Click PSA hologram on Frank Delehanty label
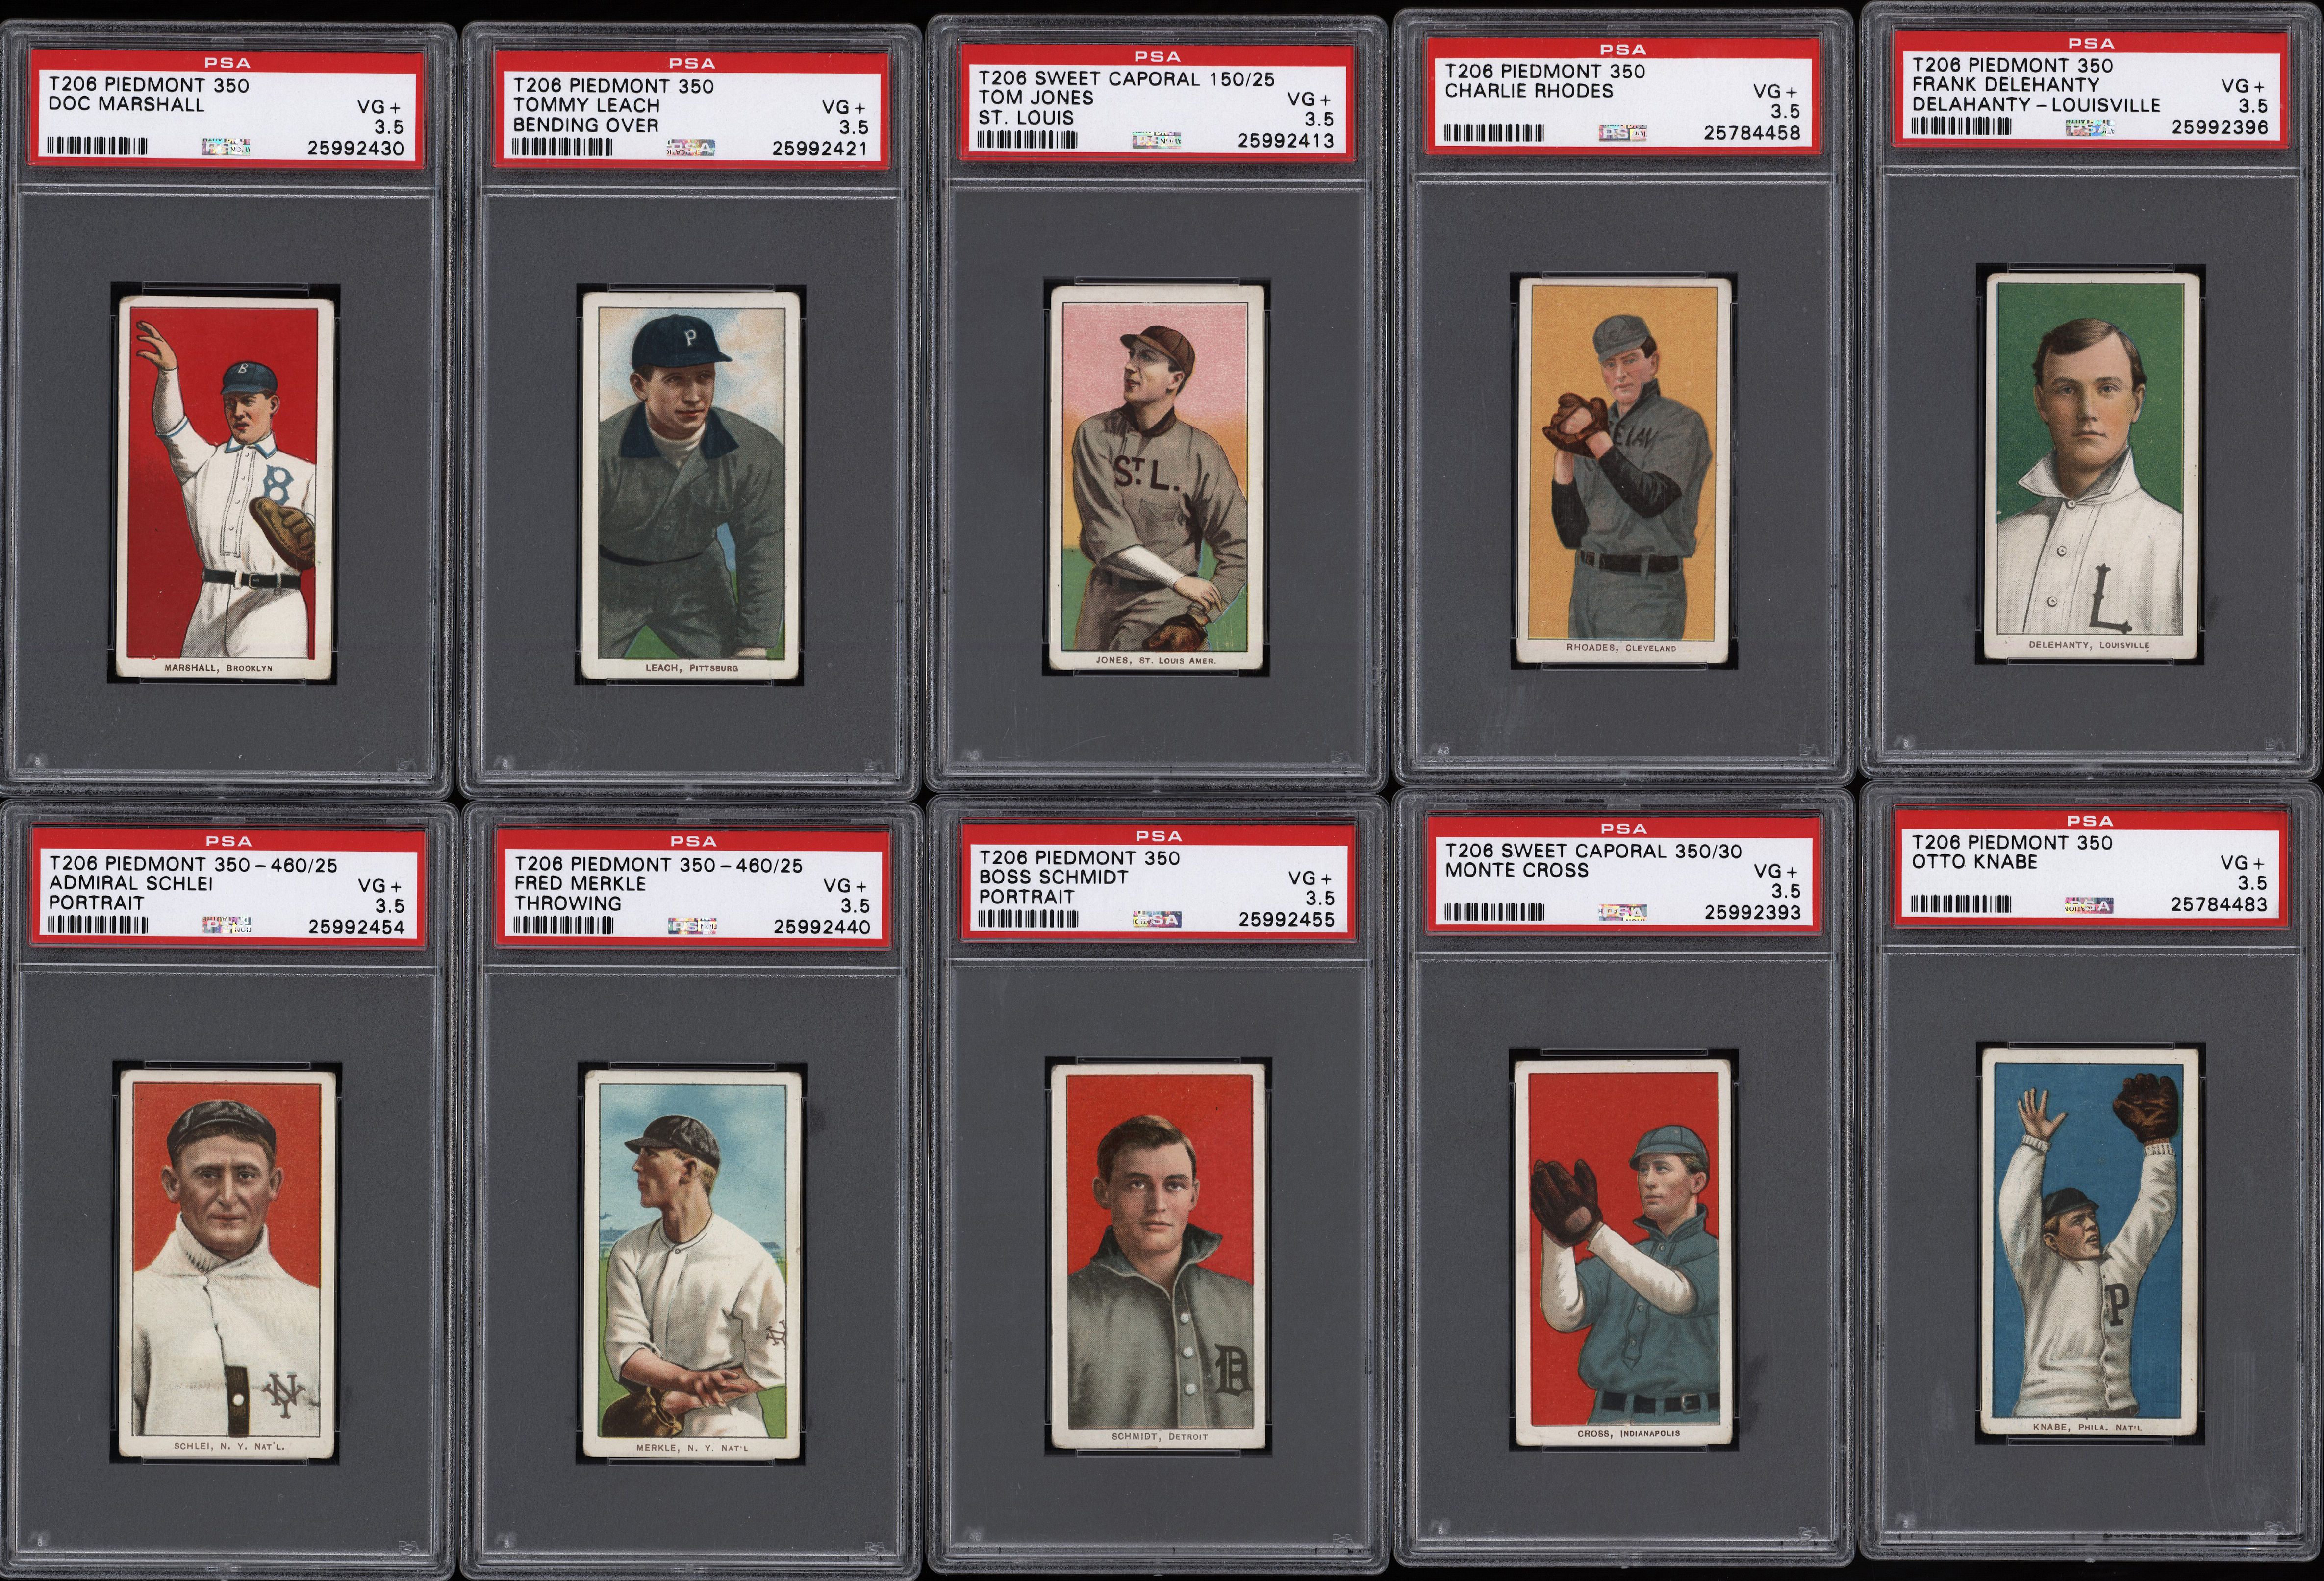Viewport: 2324px width, 1581px height. (2090, 126)
